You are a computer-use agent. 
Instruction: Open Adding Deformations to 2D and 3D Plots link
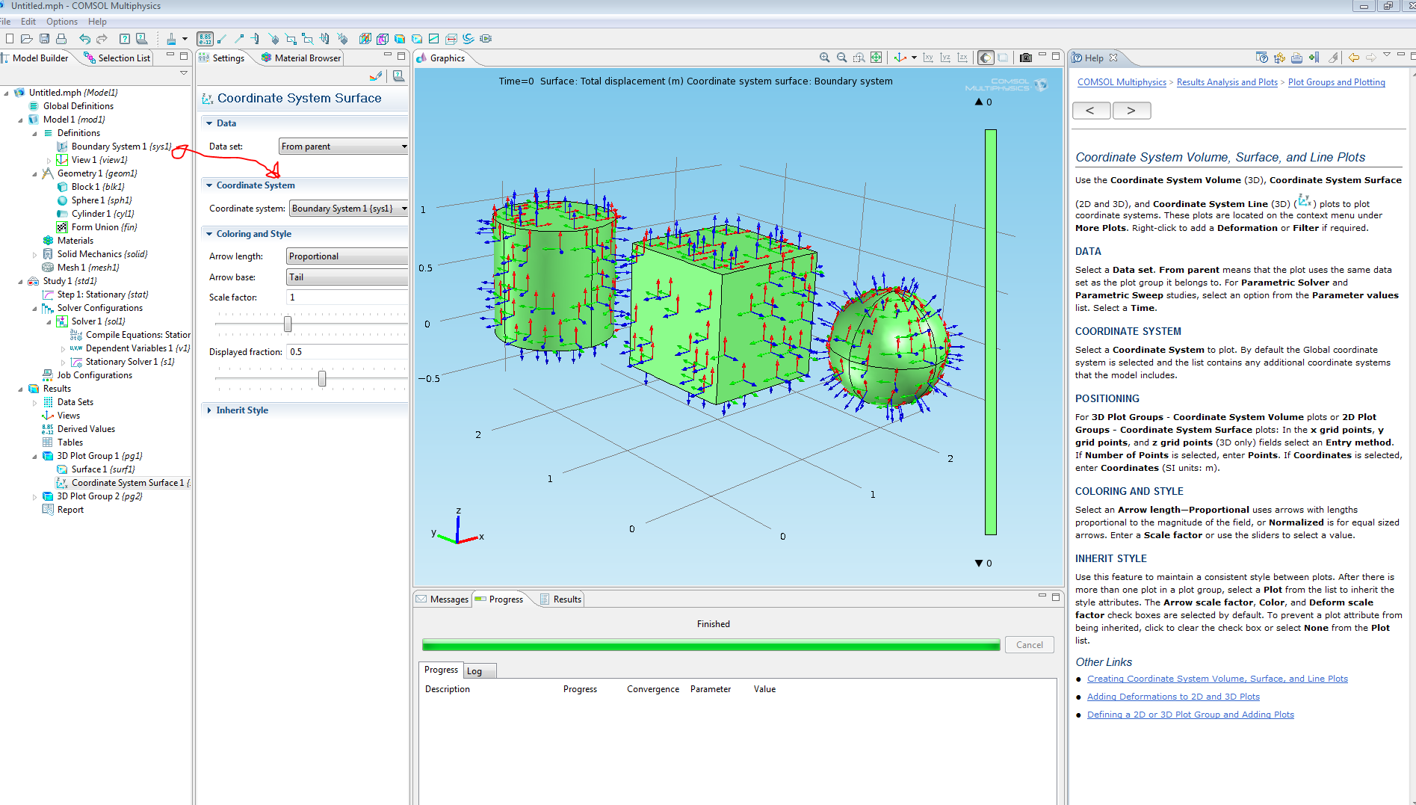1173,697
